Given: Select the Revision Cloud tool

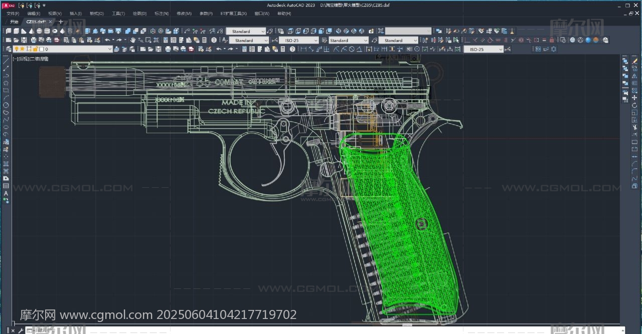Looking at the screenshot, I should tap(6, 112).
